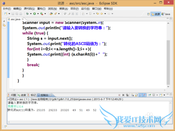Maximize the editor area
The image size is (175, 131).
(x=171, y=19)
